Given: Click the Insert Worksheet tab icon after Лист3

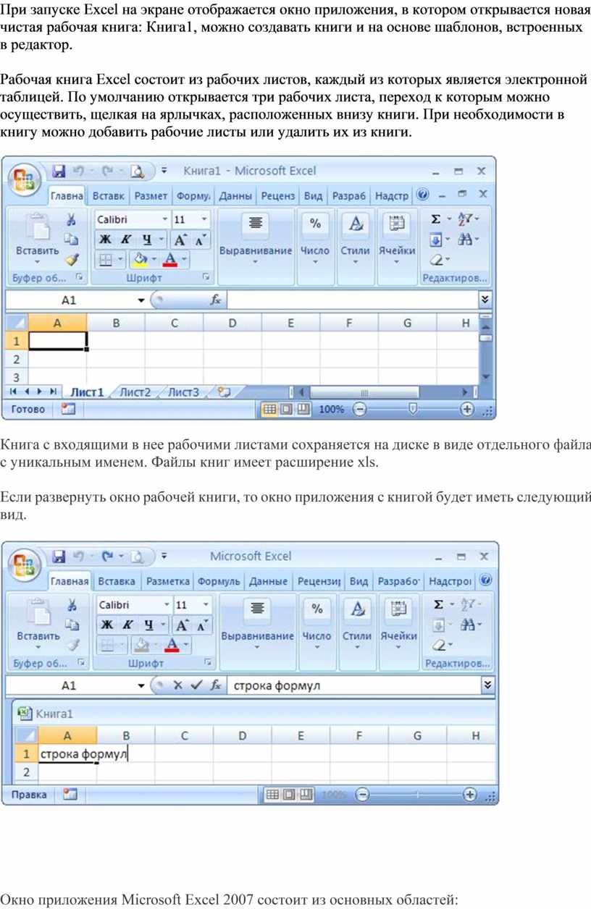Looking at the screenshot, I should pos(224,392).
